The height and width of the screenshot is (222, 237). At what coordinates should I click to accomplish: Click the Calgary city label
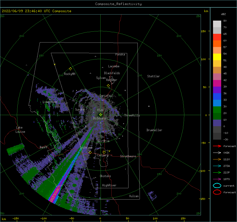103,155
